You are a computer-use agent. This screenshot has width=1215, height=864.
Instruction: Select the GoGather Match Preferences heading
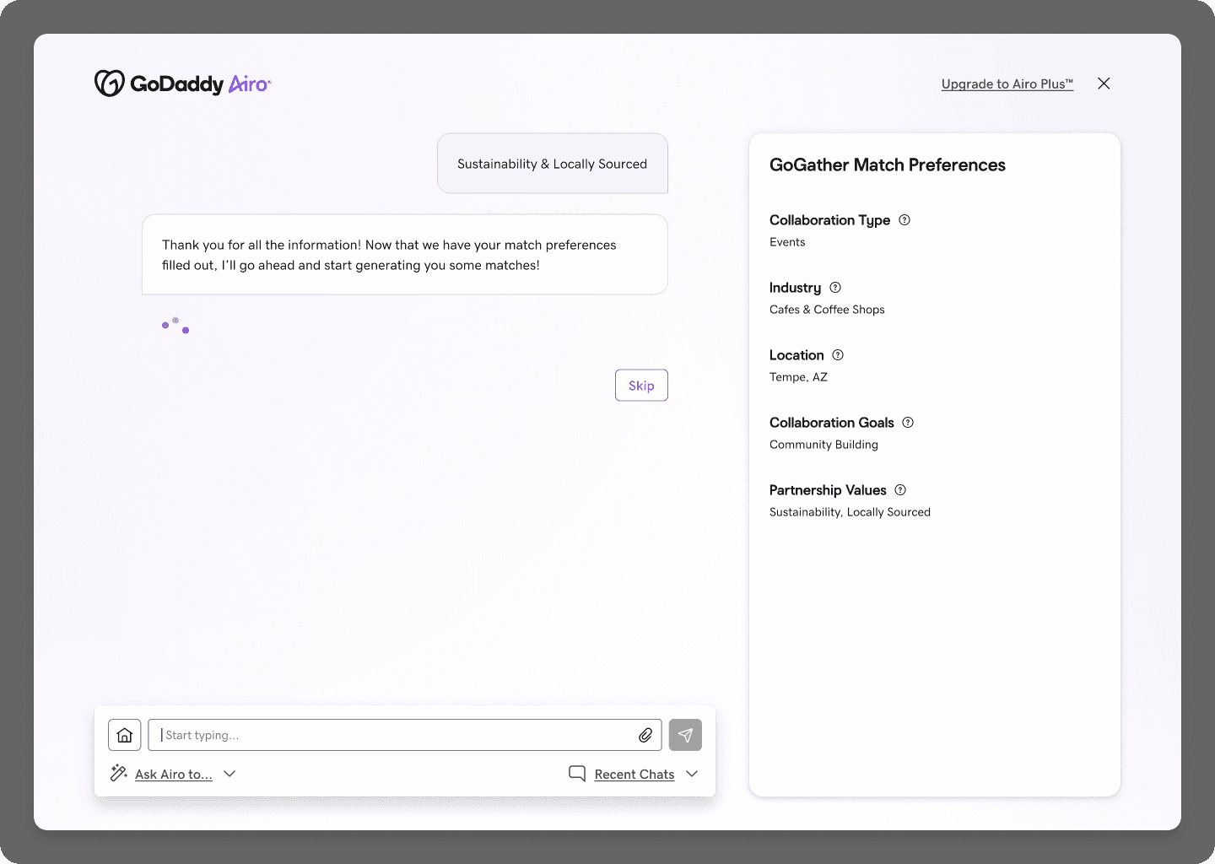pyautogui.click(x=888, y=165)
